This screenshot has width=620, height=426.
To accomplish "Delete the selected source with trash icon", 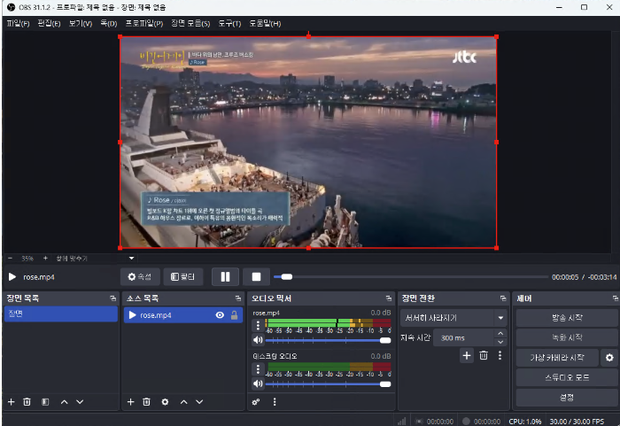I will tap(146, 402).
